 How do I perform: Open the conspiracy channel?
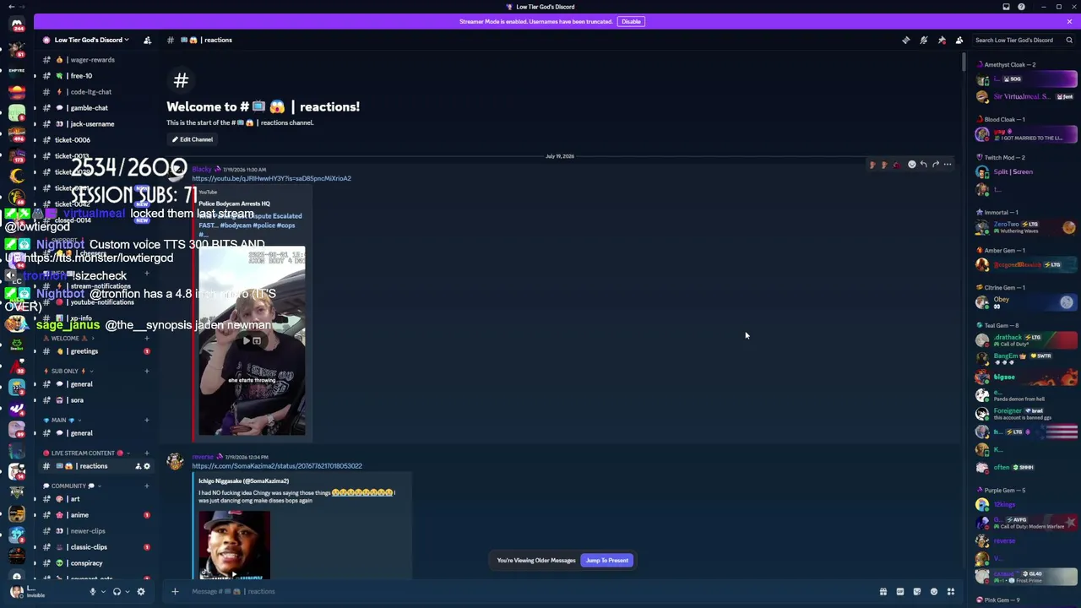click(97, 563)
